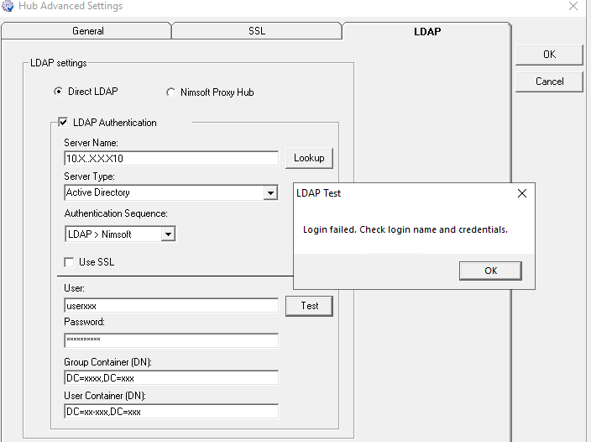Viewport: 591px width, 442px height.
Task: Click the Lookup button
Action: tap(309, 158)
